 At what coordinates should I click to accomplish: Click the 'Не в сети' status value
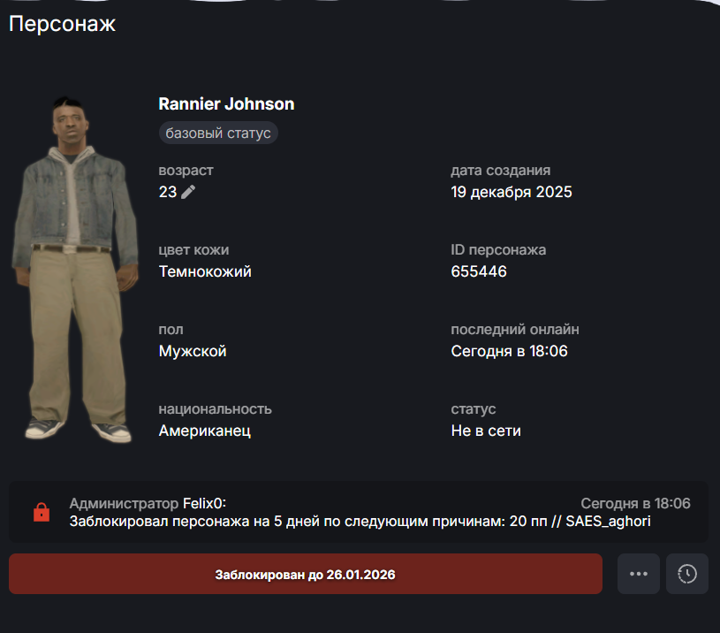click(x=486, y=431)
